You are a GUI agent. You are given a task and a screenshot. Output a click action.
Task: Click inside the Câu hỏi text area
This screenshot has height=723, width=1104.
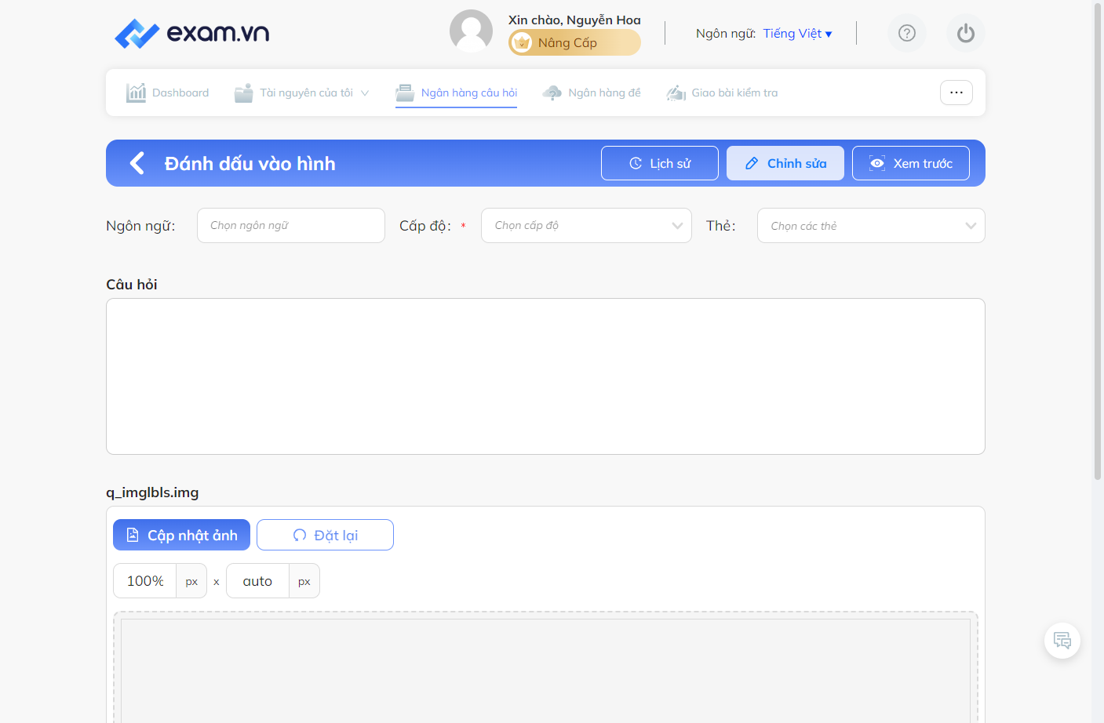pos(545,376)
